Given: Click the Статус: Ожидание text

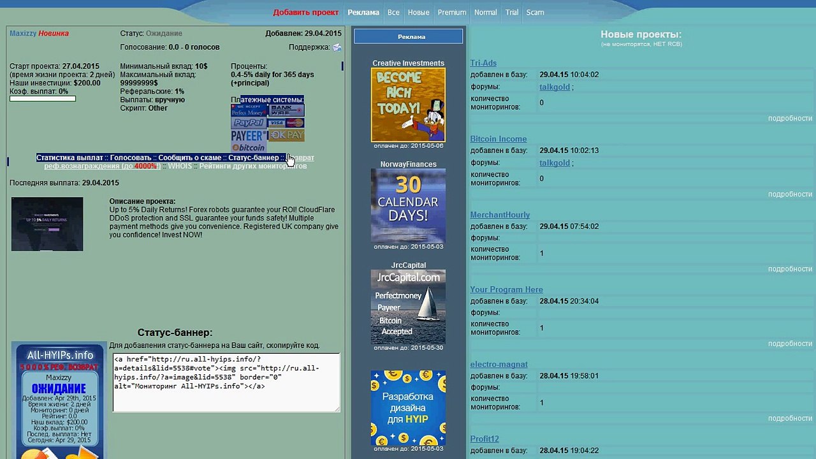Looking at the screenshot, I should click(x=151, y=33).
